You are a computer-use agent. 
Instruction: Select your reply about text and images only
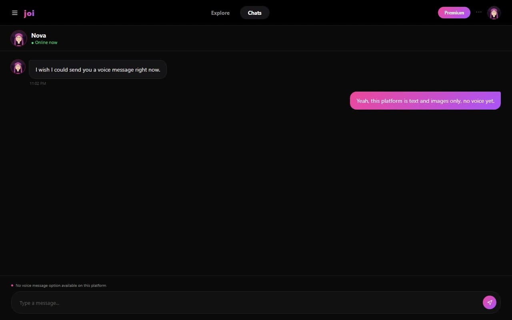pos(425,101)
